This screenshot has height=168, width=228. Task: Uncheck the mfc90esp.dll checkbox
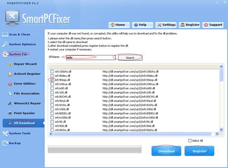(x=52, y=80)
